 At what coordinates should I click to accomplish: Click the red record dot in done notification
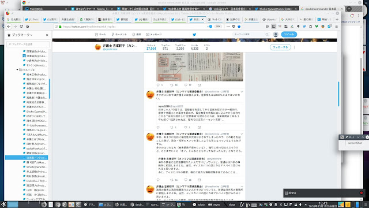[362, 193]
